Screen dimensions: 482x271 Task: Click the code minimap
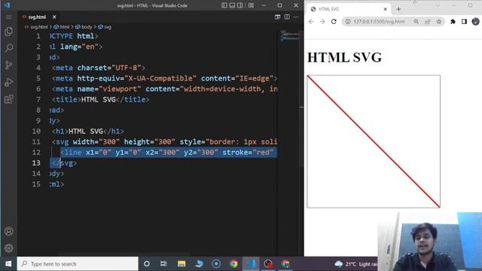pos(289,35)
